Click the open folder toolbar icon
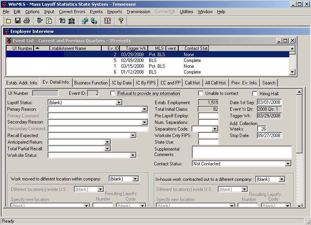This screenshot has width=311, height=225. tap(8, 21)
